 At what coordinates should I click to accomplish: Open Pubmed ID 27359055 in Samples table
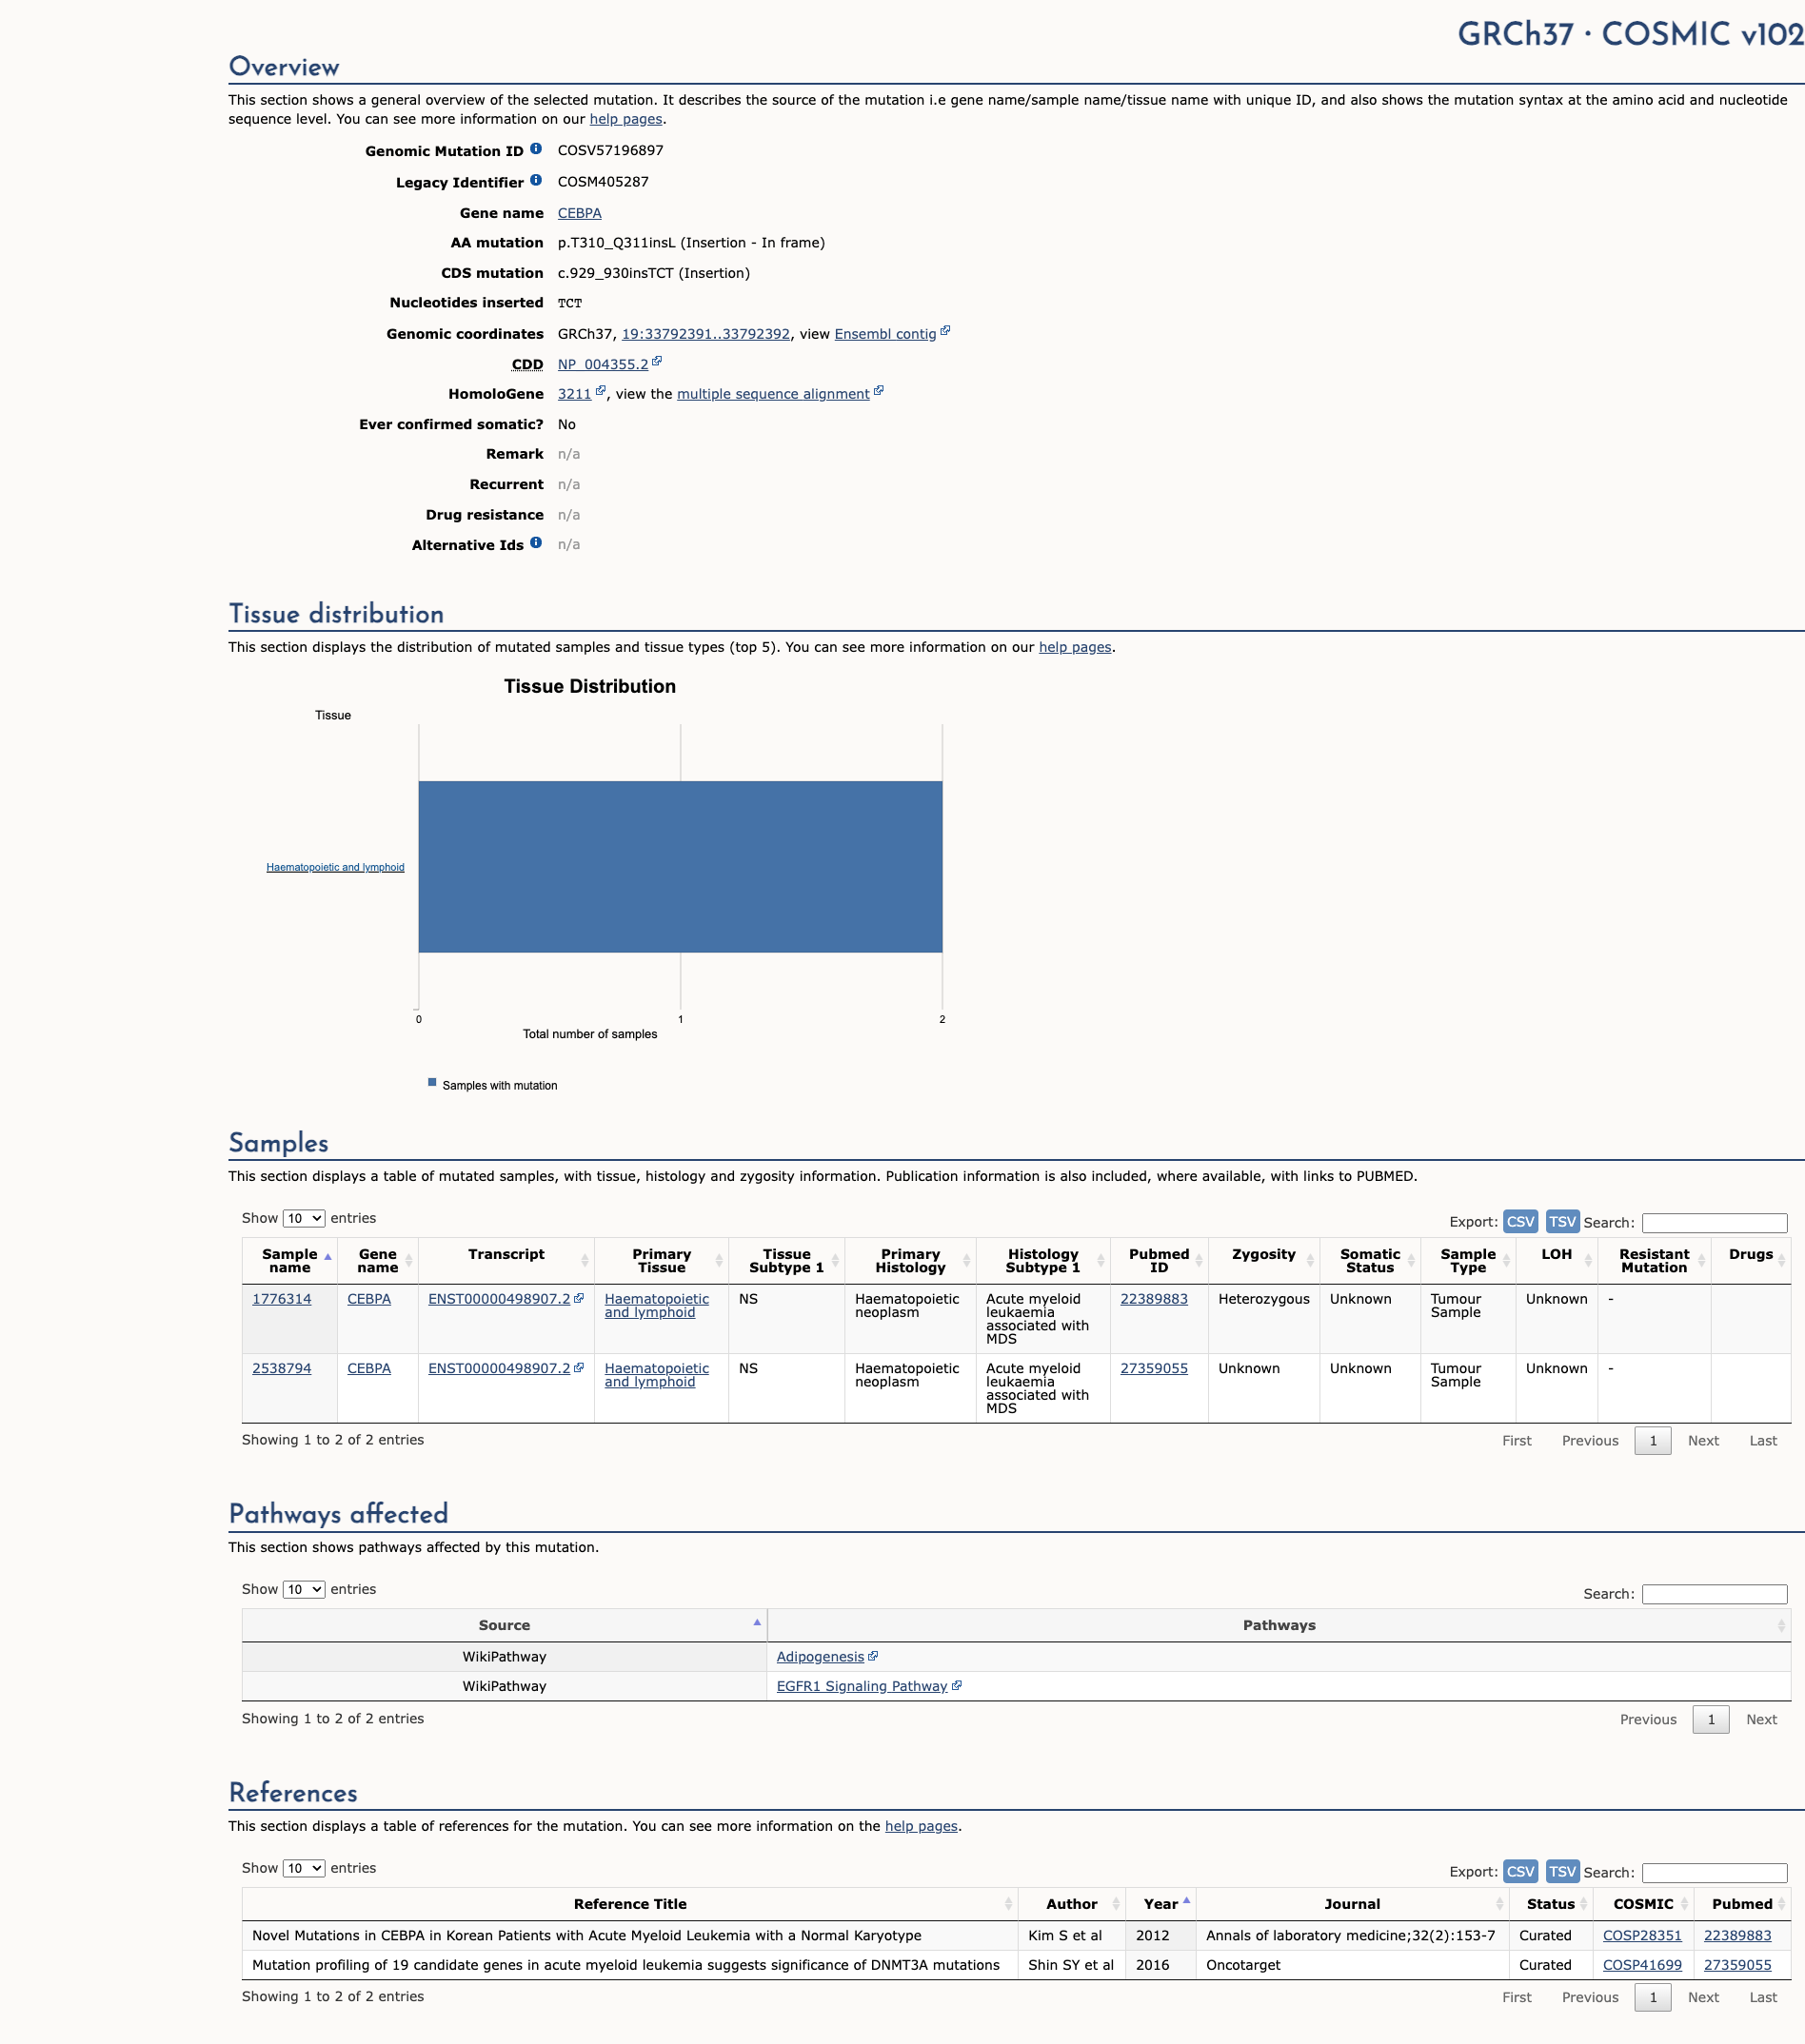[x=1154, y=1368]
